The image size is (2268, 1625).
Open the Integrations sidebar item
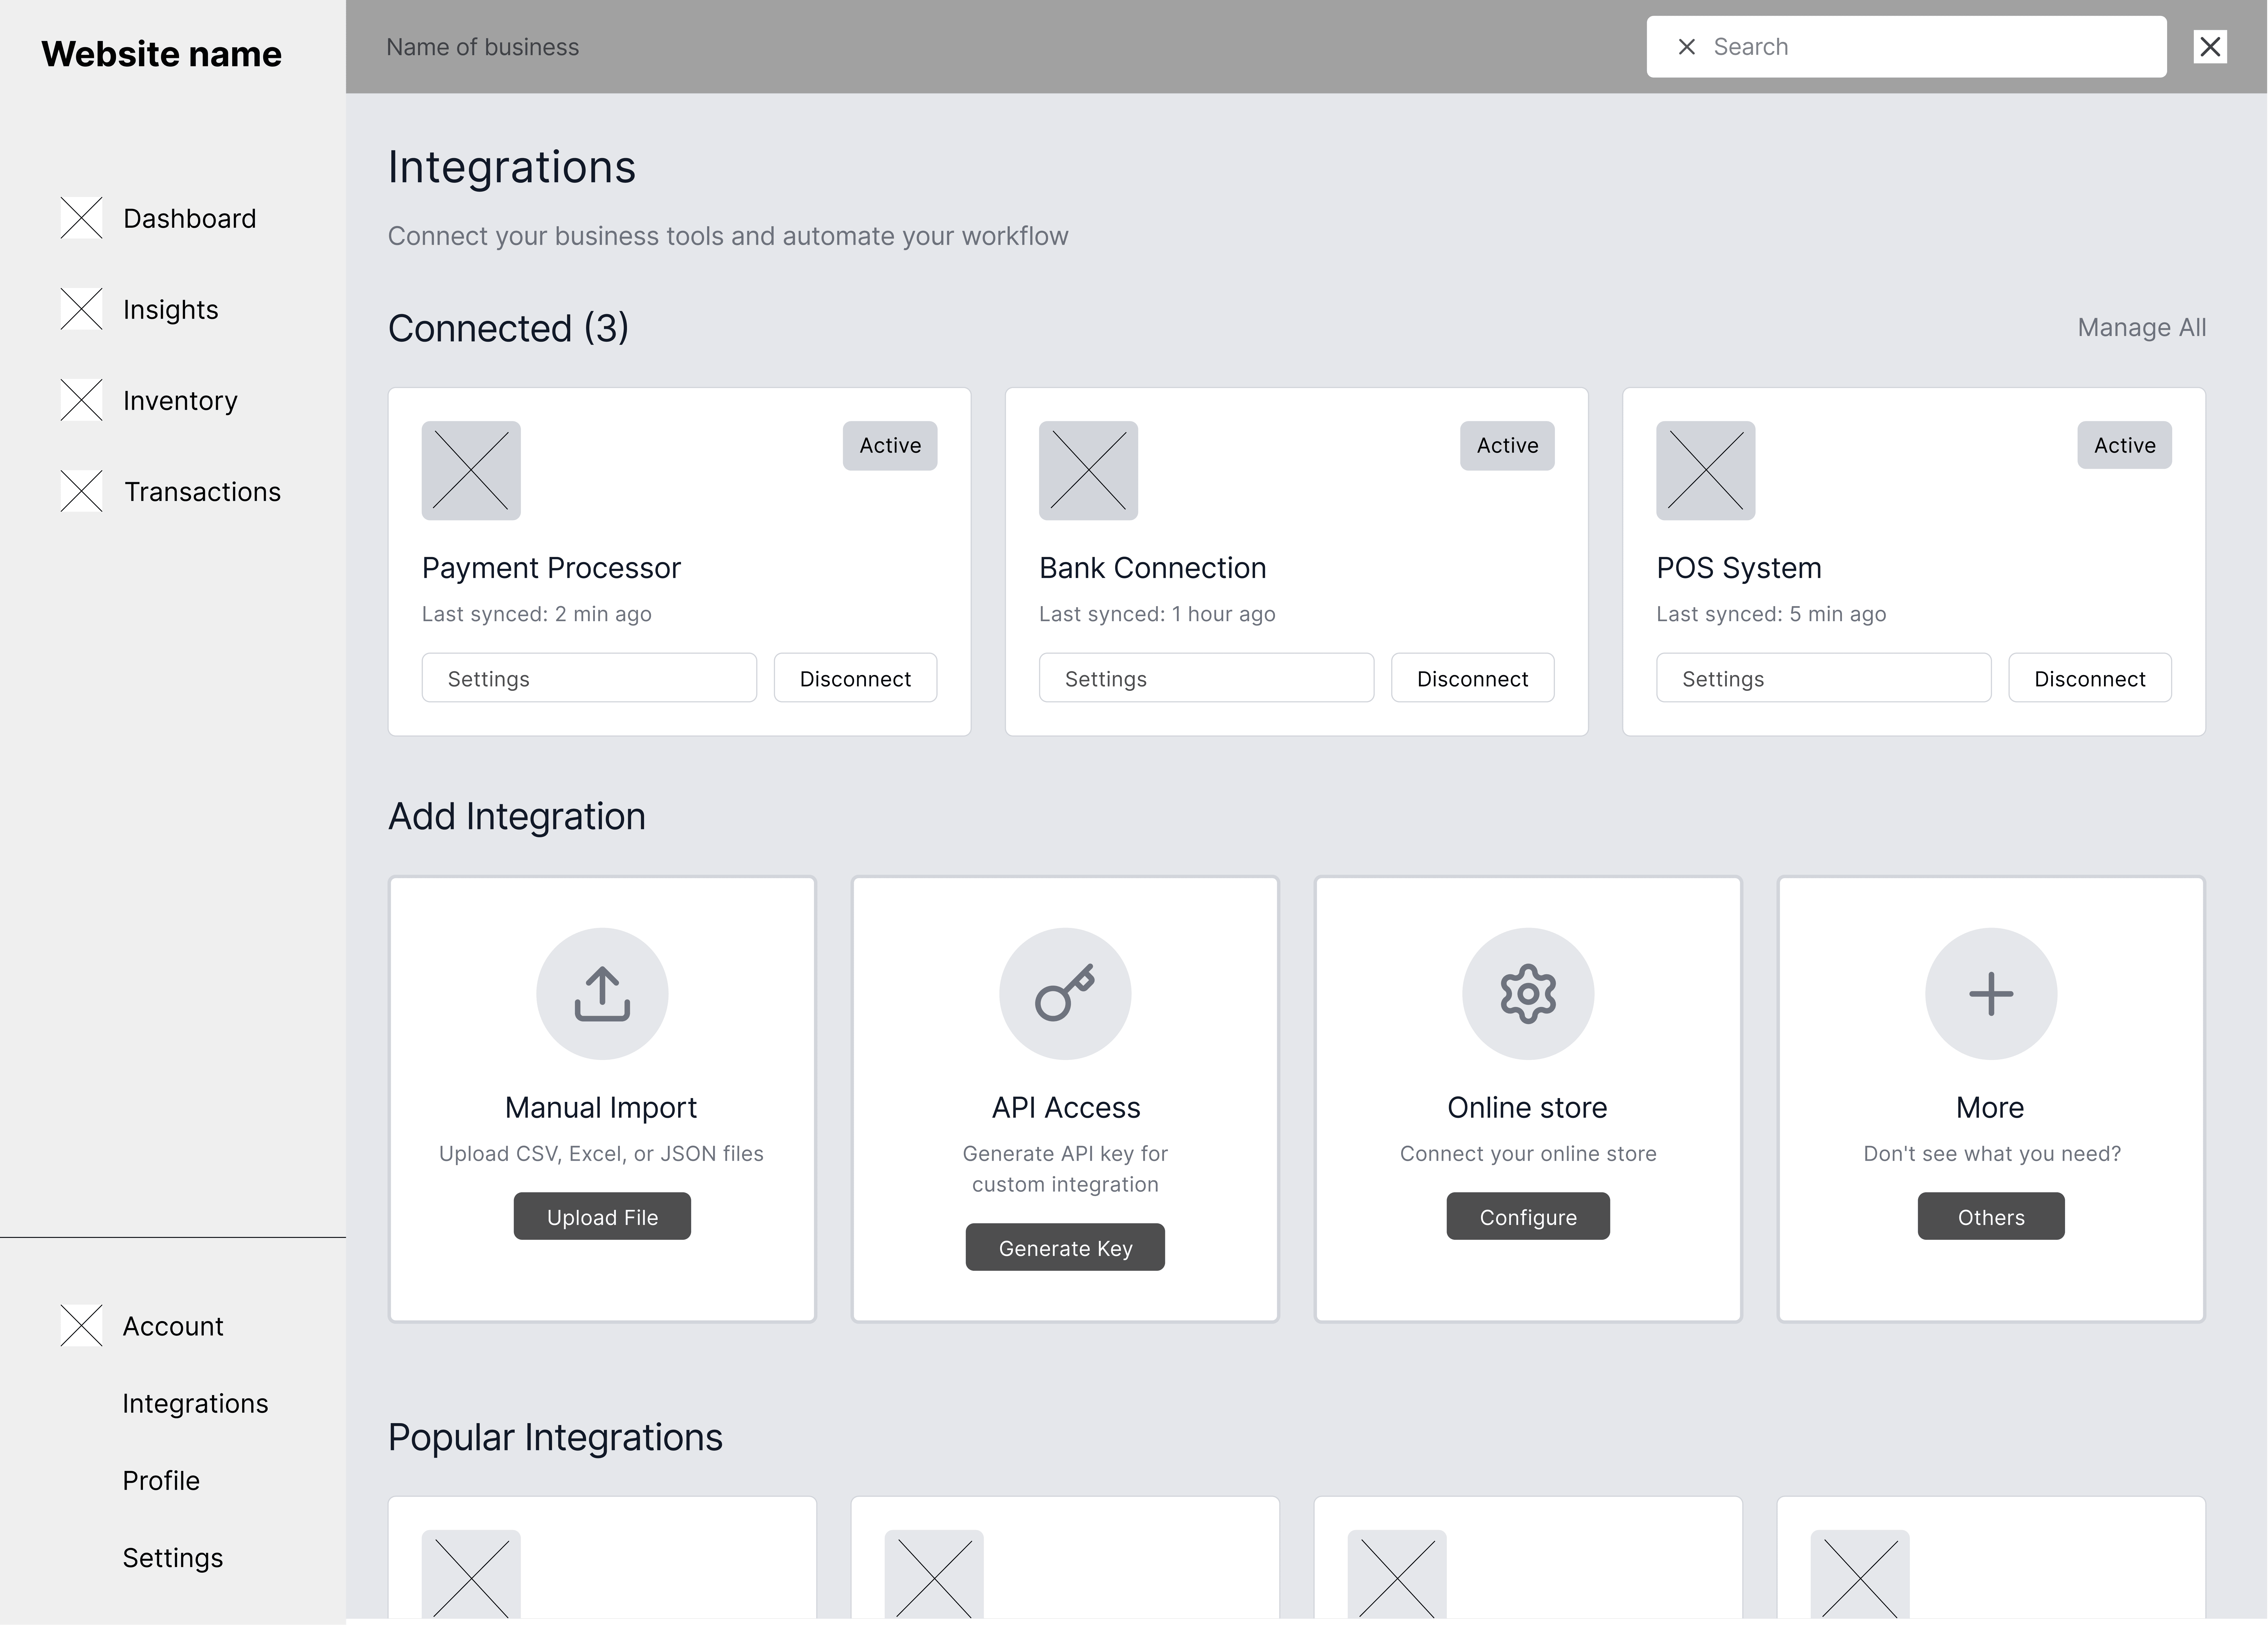195,1403
